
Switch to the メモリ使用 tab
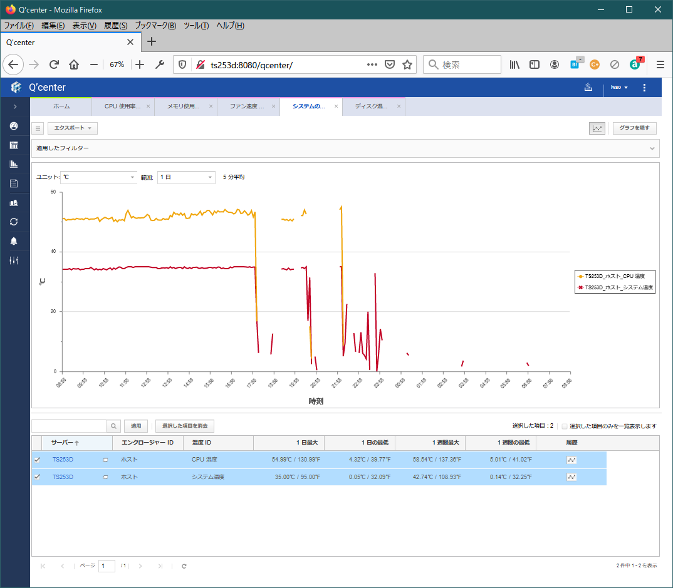point(183,106)
